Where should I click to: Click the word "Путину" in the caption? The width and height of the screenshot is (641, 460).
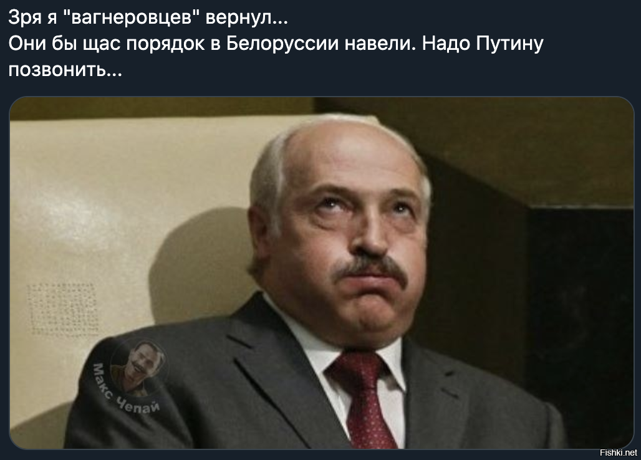[x=509, y=44]
